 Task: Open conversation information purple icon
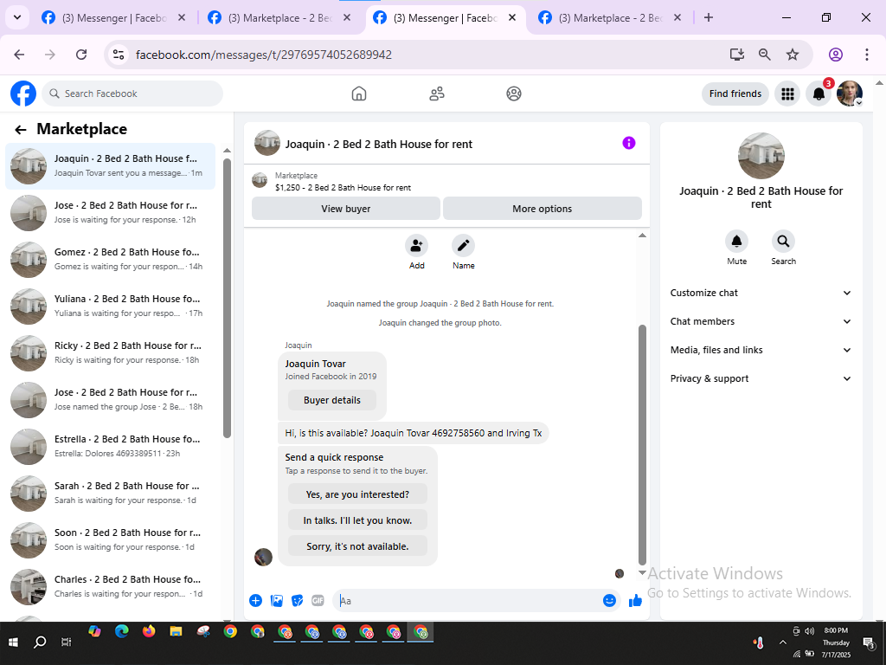click(x=629, y=143)
